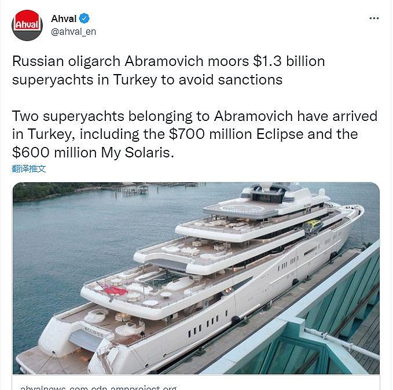
Task: Click the red sunbed on the yacht deck
Action: 115,290
